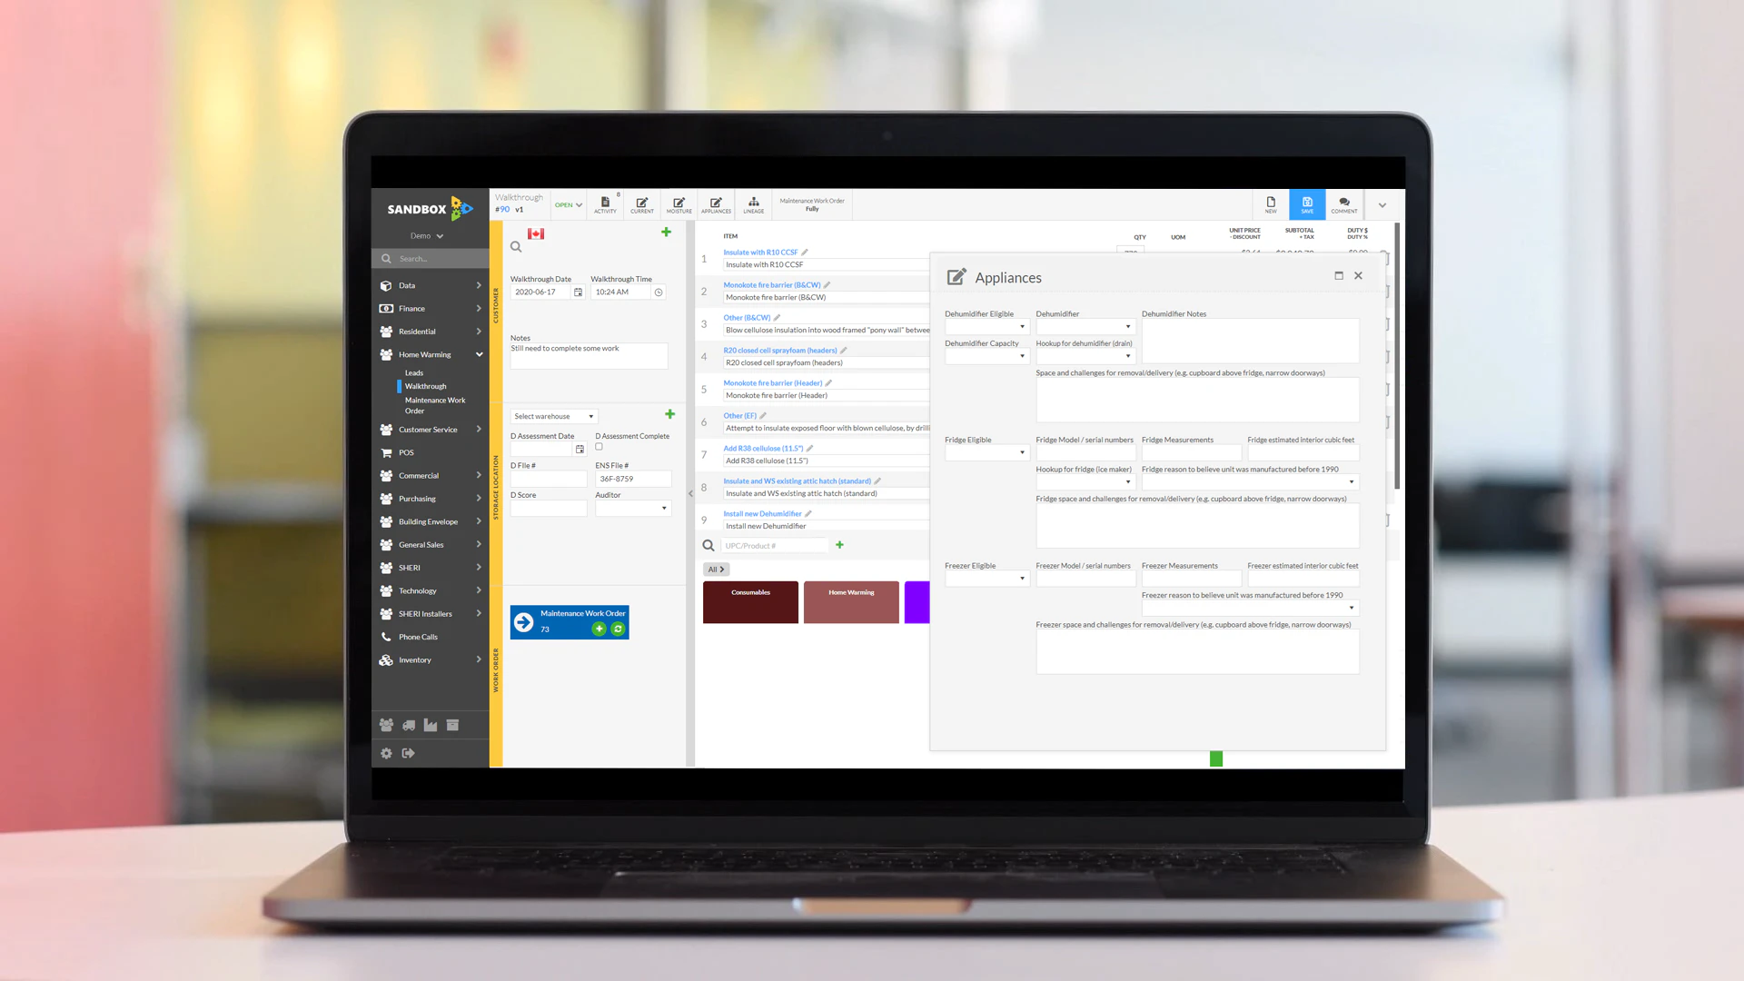This screenshot has height=981, width=1744.
Task: Click the Moisture edit icon
Action: point(679,204)
